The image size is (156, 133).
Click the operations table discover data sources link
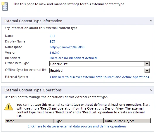click(x=77, y=126)
